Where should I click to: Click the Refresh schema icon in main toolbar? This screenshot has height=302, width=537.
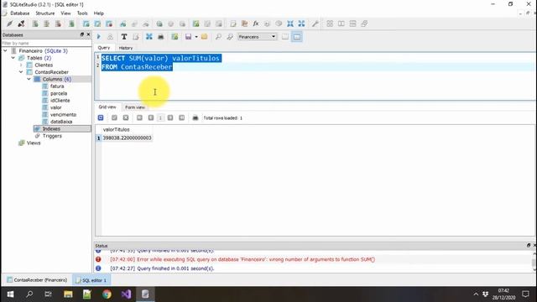[x=71, y=23]
